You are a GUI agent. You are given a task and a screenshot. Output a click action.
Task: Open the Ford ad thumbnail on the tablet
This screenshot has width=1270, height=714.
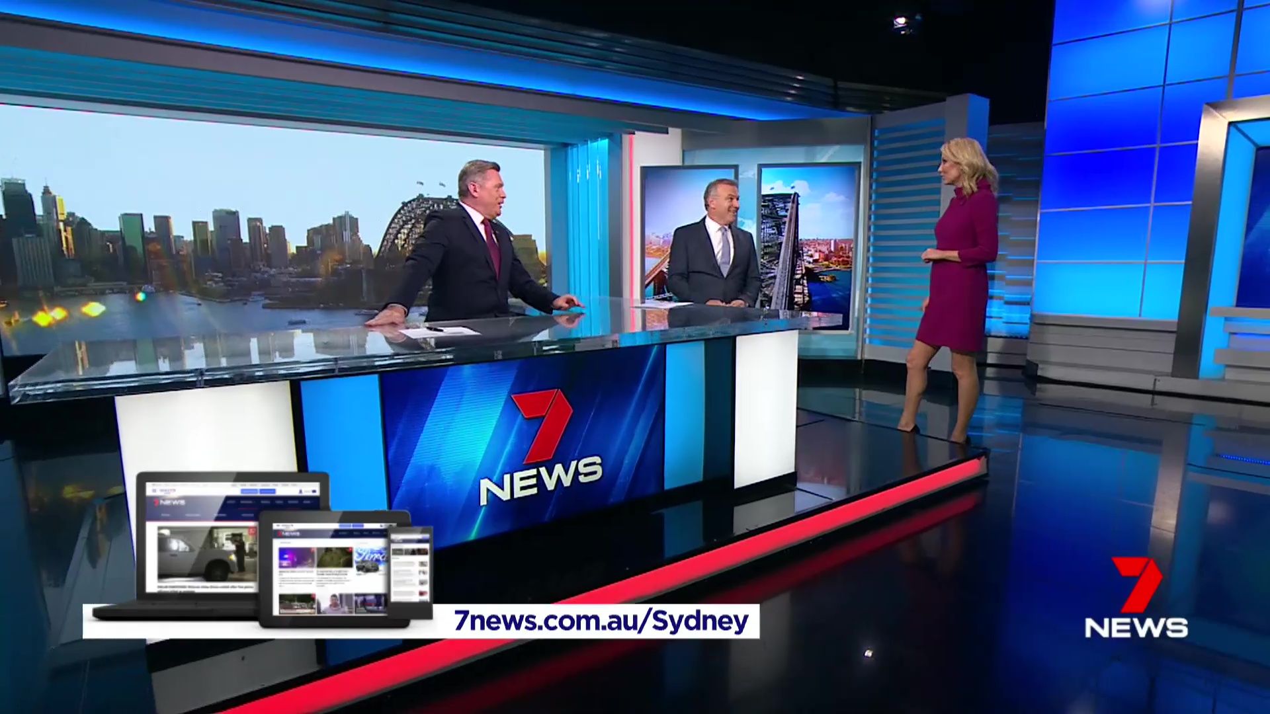click(370, 561)
